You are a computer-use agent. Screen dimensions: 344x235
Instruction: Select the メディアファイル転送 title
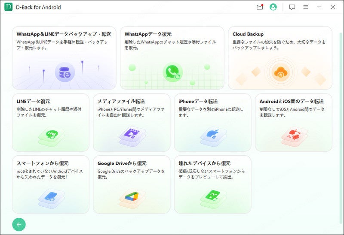(x=121, y=101)
